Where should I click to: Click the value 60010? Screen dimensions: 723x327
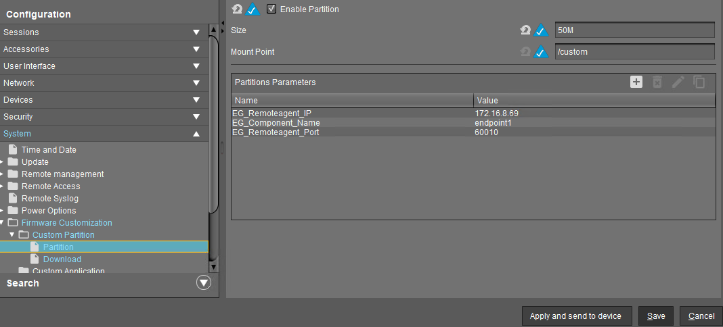[x=486, y=132]
